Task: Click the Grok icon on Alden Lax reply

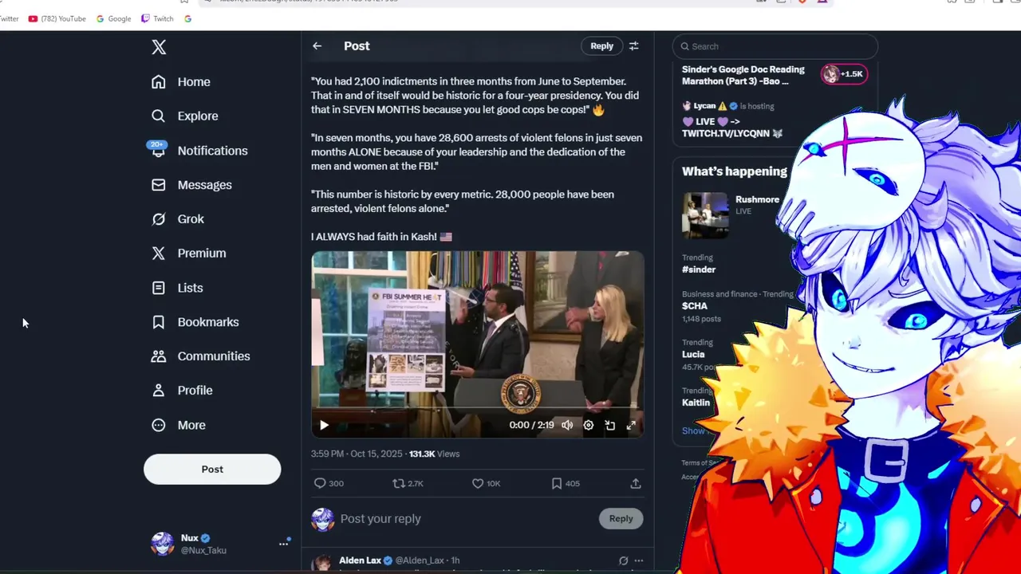Action: (x=623, y=561)
